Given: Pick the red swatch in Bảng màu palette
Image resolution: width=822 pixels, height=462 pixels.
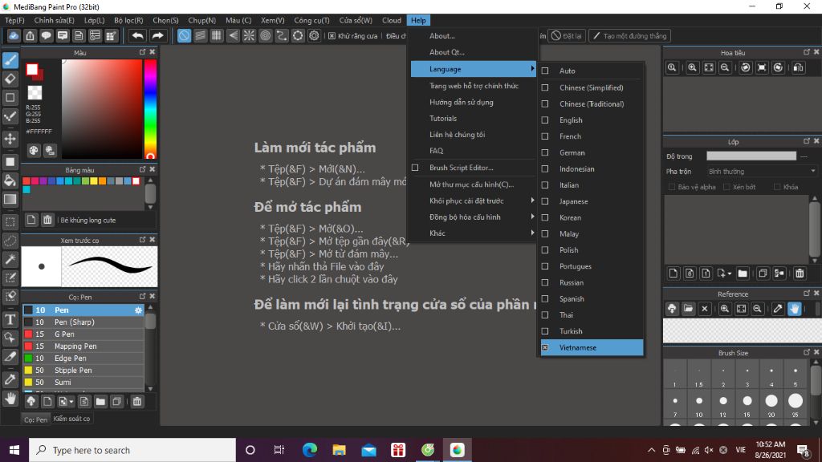Looking at the screenshot, I should pos(26,181).
